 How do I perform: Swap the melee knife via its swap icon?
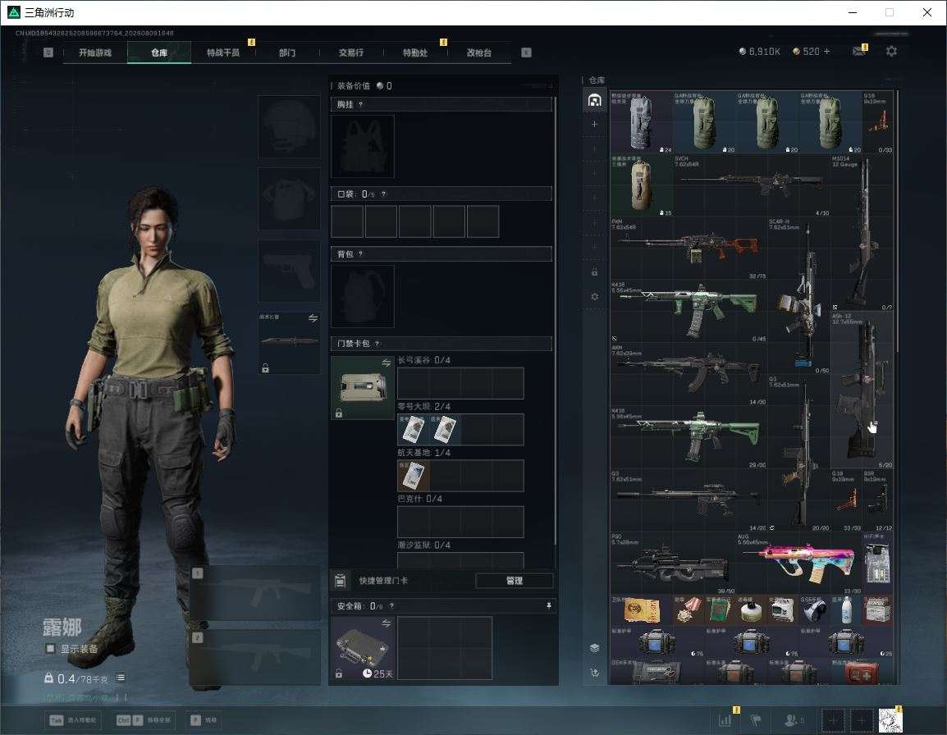pyautogui.click(x=313, y=317)
